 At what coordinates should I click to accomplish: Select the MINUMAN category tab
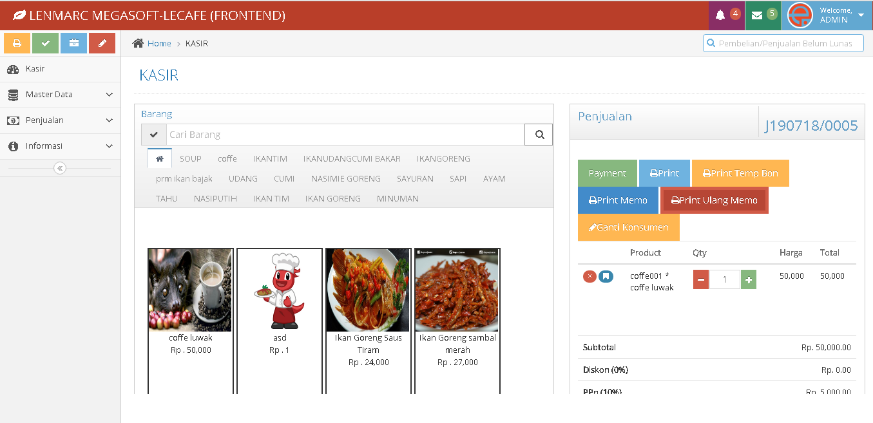398,198
